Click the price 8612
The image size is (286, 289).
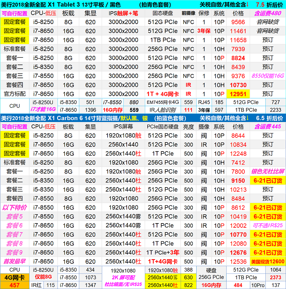[x=238, y=208]
